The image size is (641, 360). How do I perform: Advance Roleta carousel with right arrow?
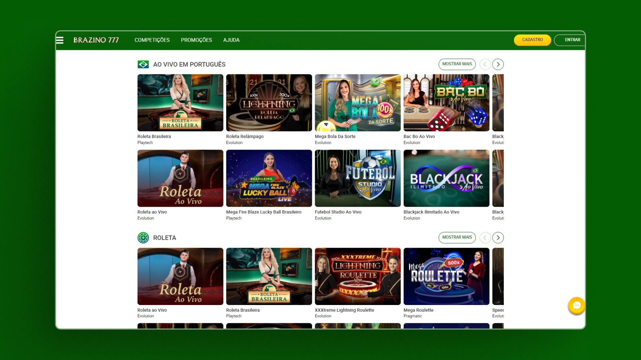tap(498, 238)
